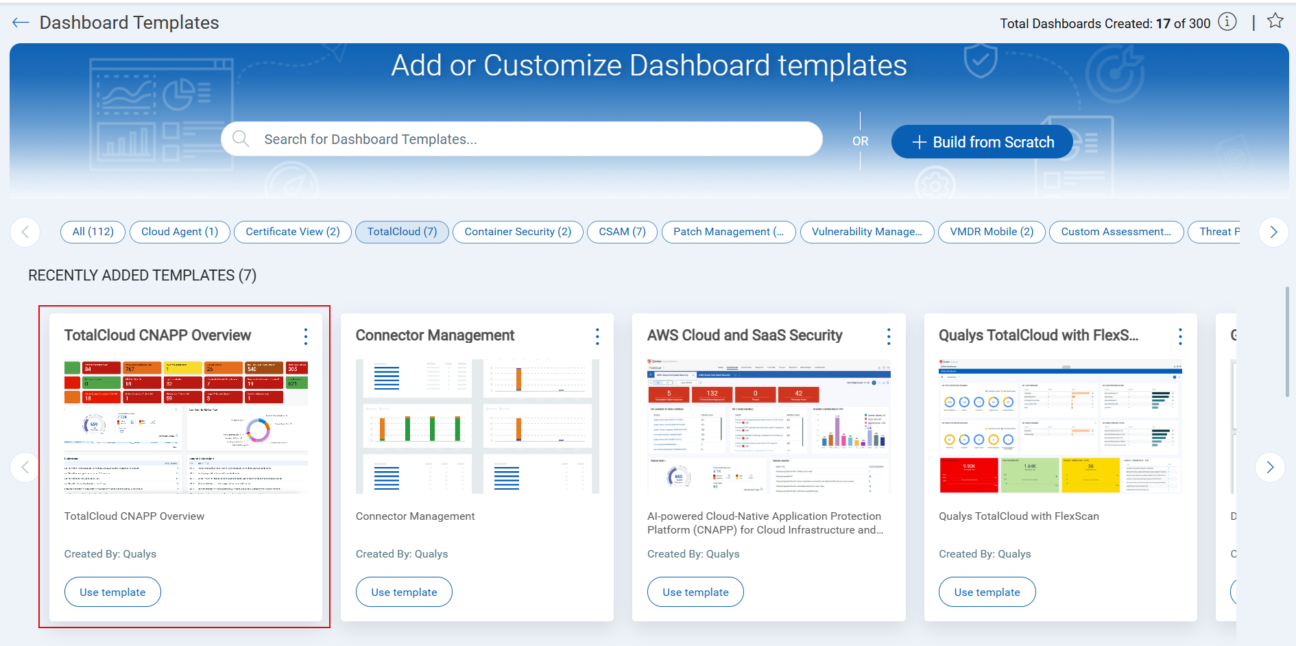The width and height of the screenshot is (1296, 646).
Task: Open the kebab menu on AWS Cloud and SaaS Security
Action: tap(889, 336)
